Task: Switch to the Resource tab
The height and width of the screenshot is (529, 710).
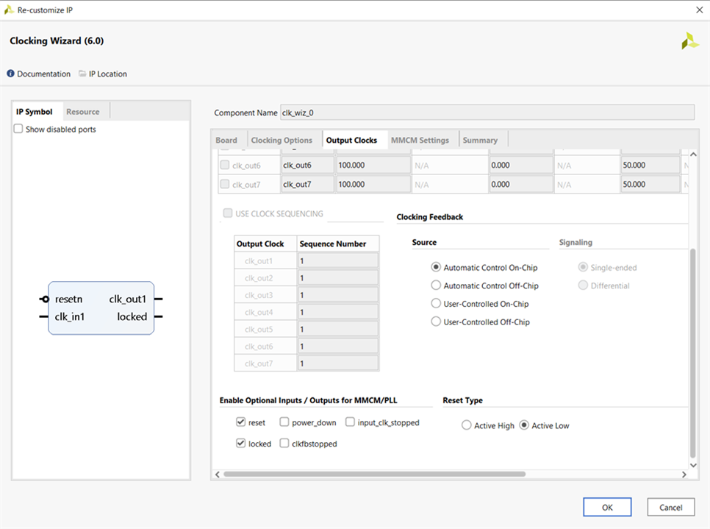Action: [x=83, y=112]
